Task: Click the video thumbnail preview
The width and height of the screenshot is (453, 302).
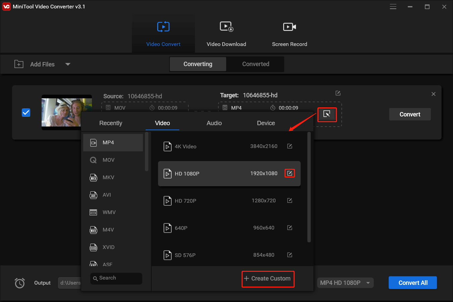Action: [67, 112]
